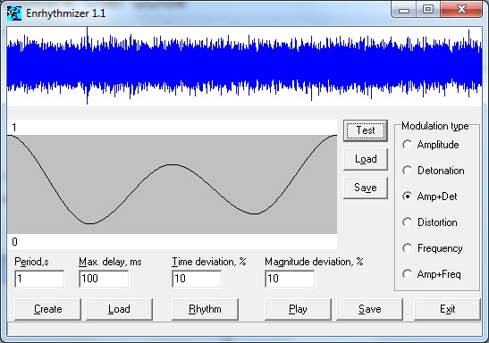Close the Enrhythmizer window

(461, 10)
